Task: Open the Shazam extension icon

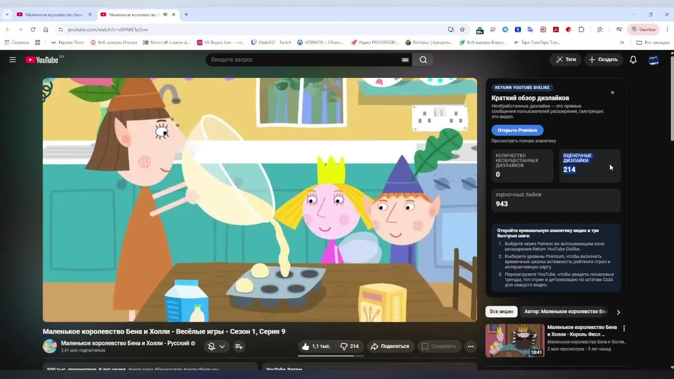Action: [506, 29]
